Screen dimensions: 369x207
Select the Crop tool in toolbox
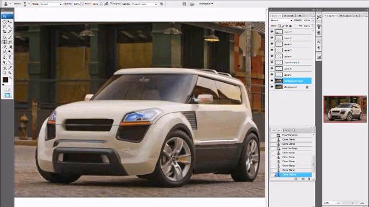(x=4, y=31)
